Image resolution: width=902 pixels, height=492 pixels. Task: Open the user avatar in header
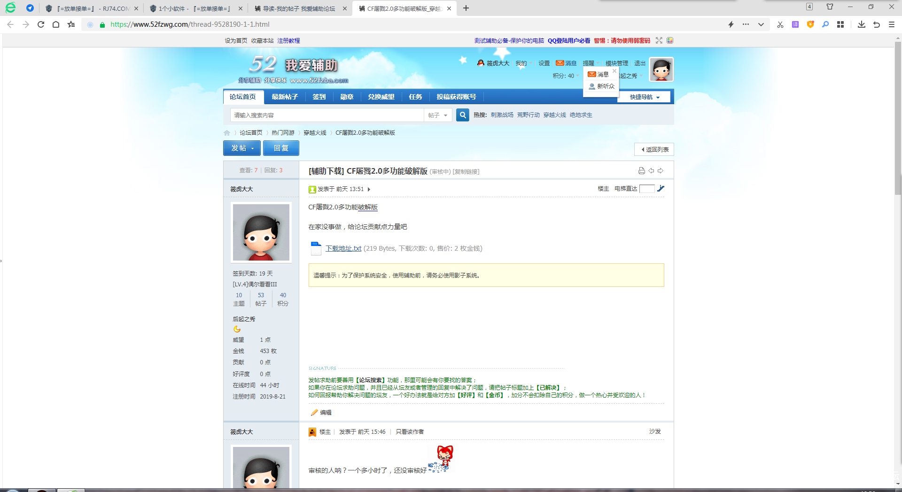pyautogui.click(x=661, y=69)
